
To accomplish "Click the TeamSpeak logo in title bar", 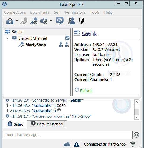I will pos(5,4).
